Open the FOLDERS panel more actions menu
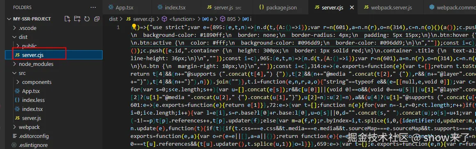 (93, 7)
